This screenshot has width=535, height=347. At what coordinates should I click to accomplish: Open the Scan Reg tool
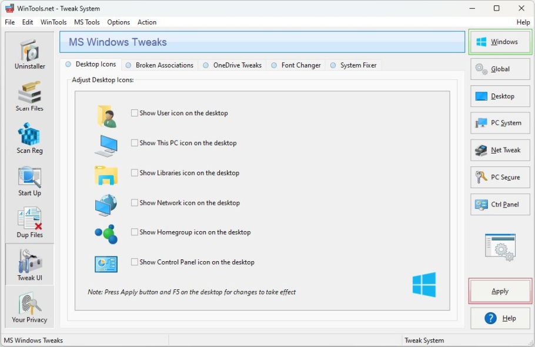(x=29, y=139)
